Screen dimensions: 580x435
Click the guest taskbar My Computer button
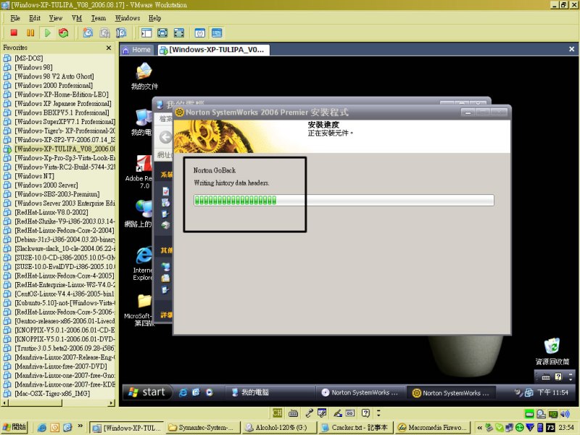click(x=270, y=392)
